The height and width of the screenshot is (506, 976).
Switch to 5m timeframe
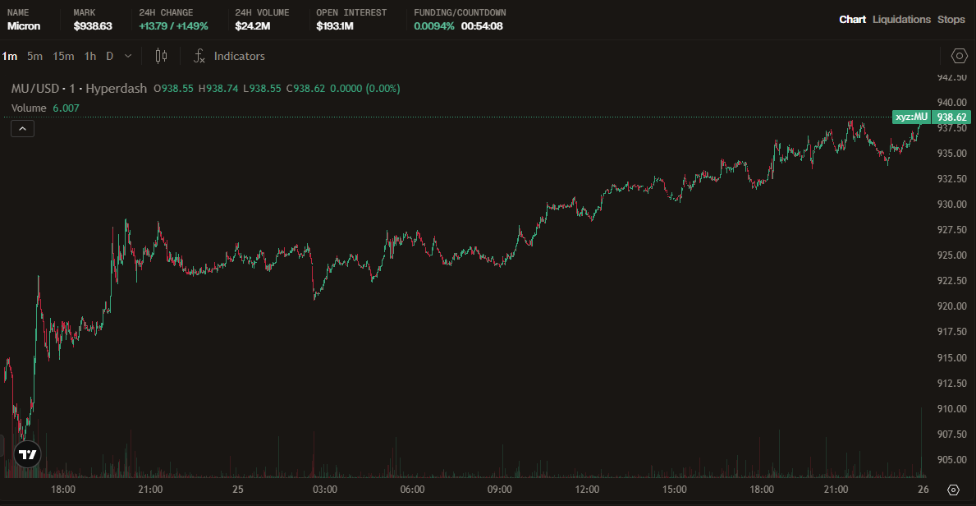pyautogui.click(x=34, y=56)
